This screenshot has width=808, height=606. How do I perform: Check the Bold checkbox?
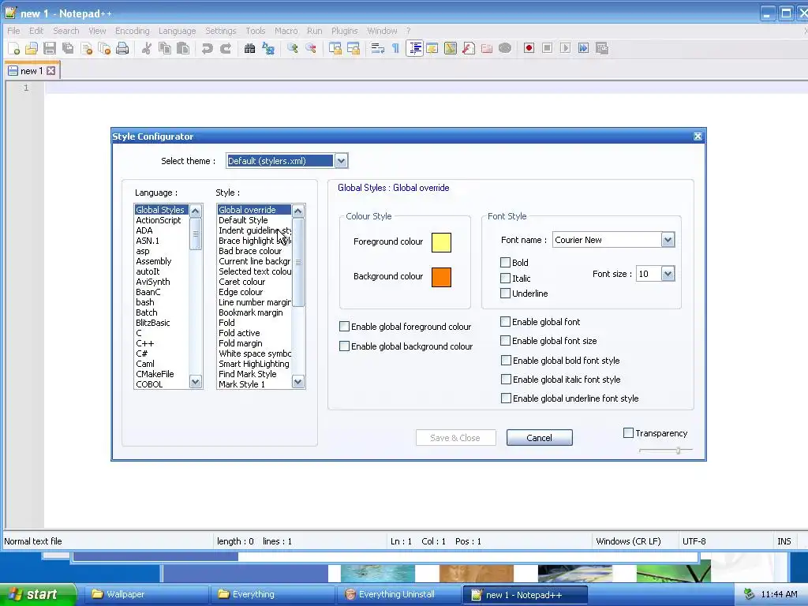(x=506, y=262)
